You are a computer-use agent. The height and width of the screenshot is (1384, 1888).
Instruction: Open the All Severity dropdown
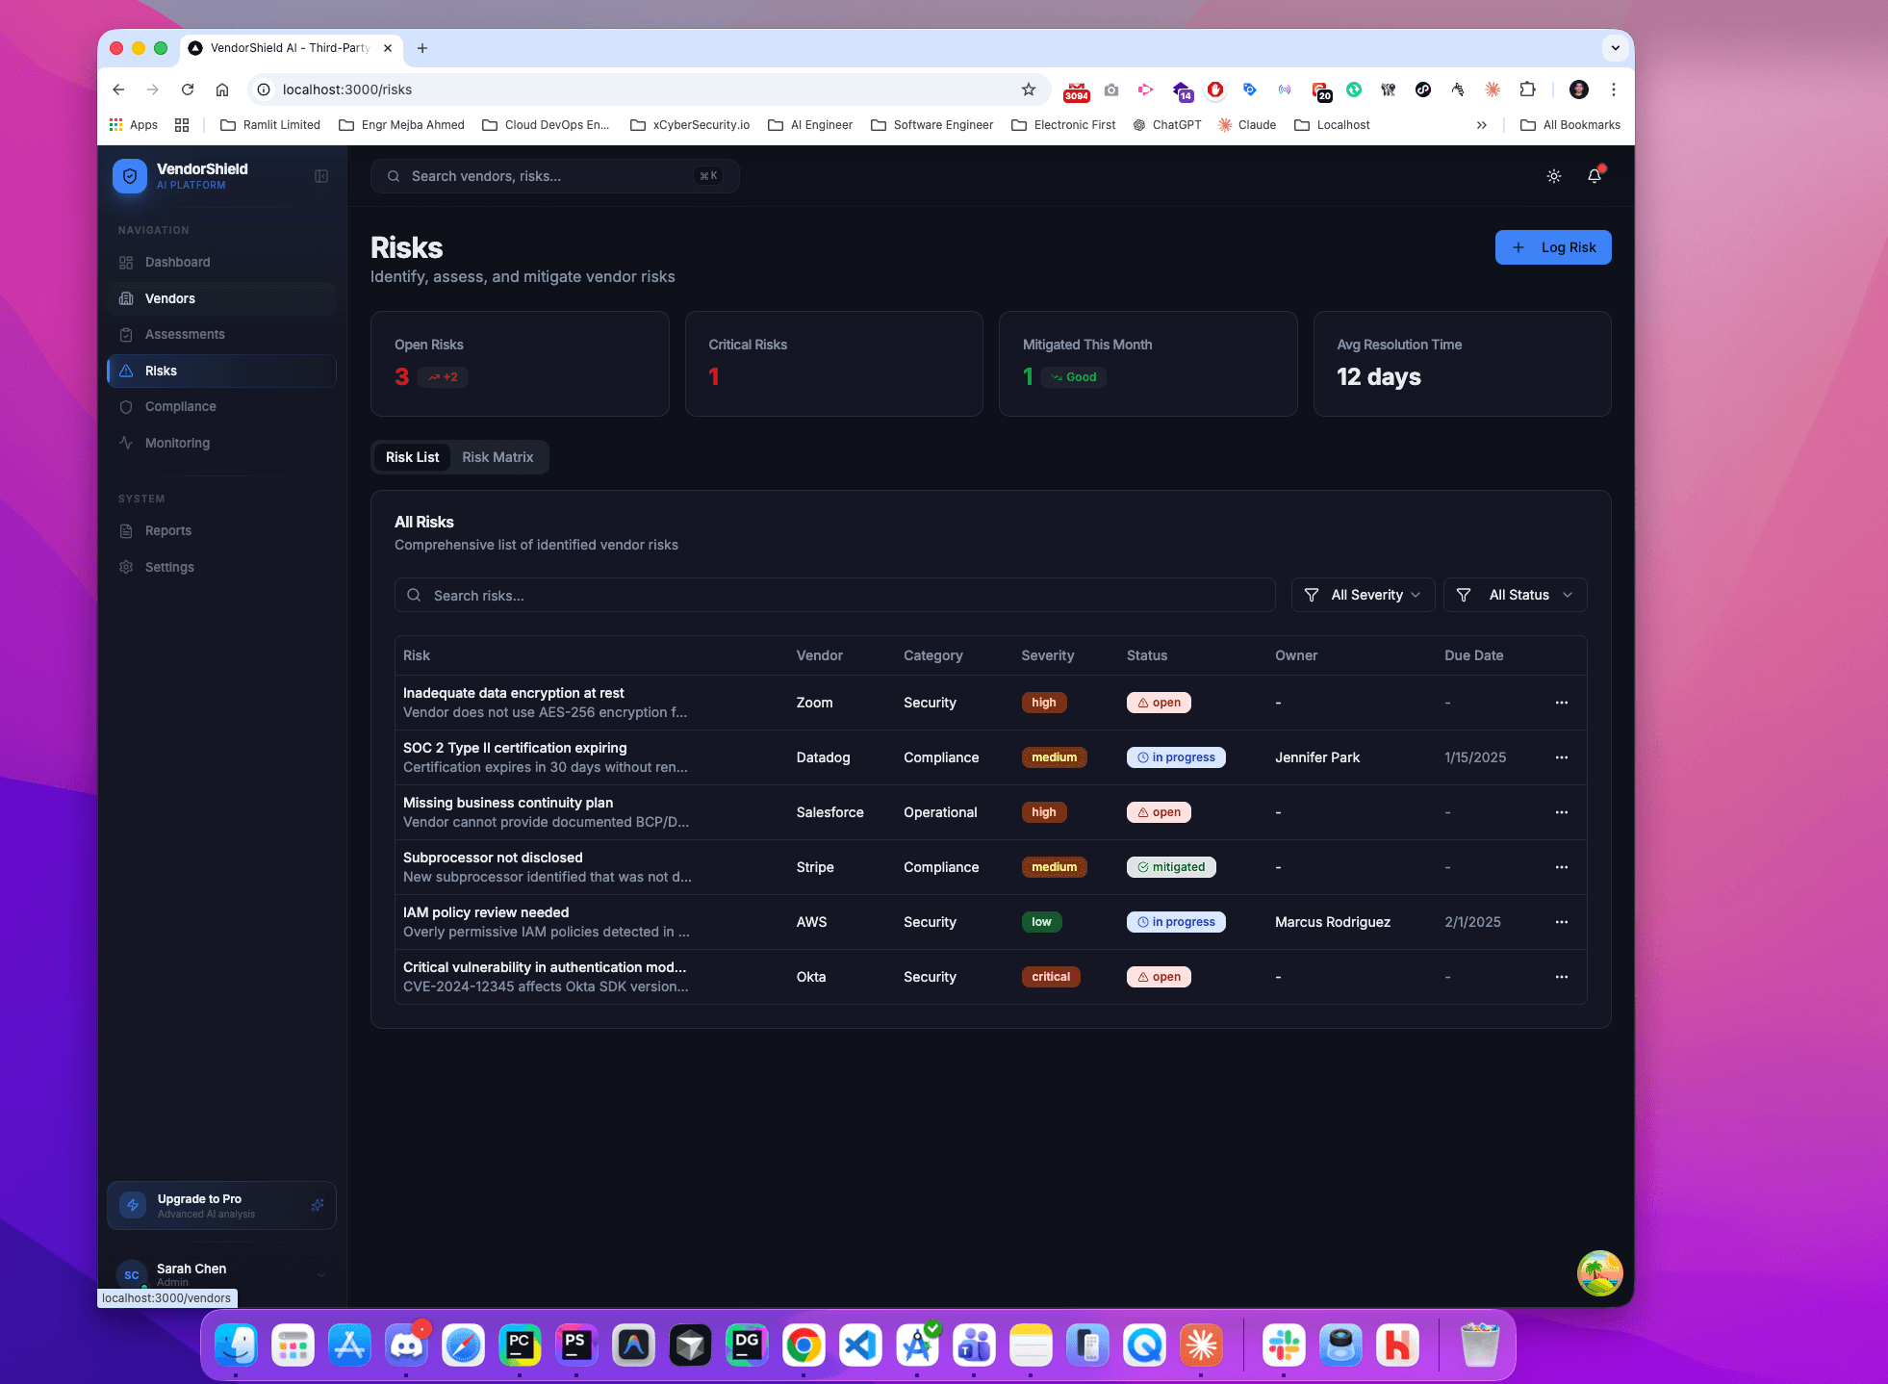1364,595
